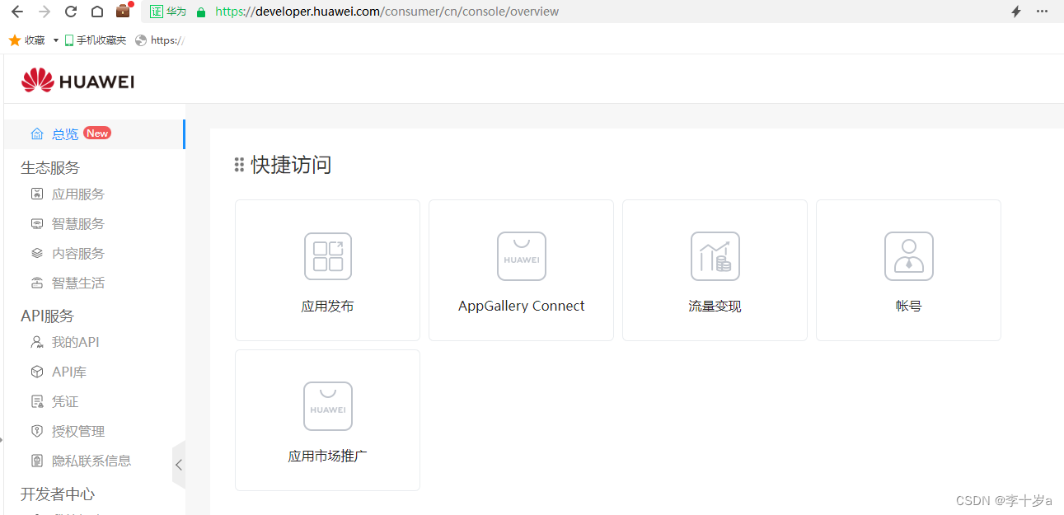Image resolution: width=1064 pixels, height=515 pixels.
Task: Click the 开发者中心 section heading
Action: tap(58, 494)
